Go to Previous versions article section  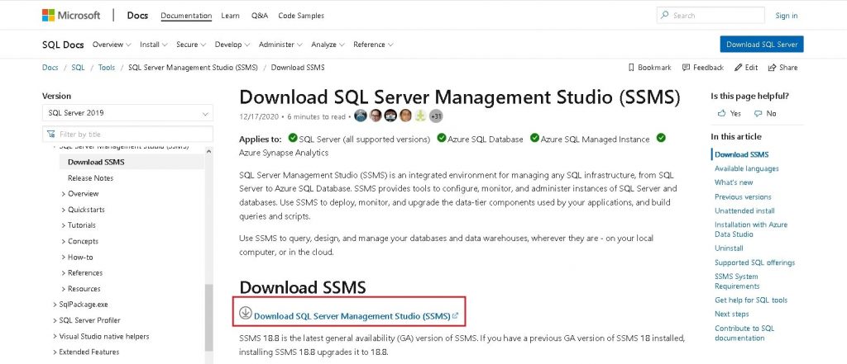tap(743, 196)
